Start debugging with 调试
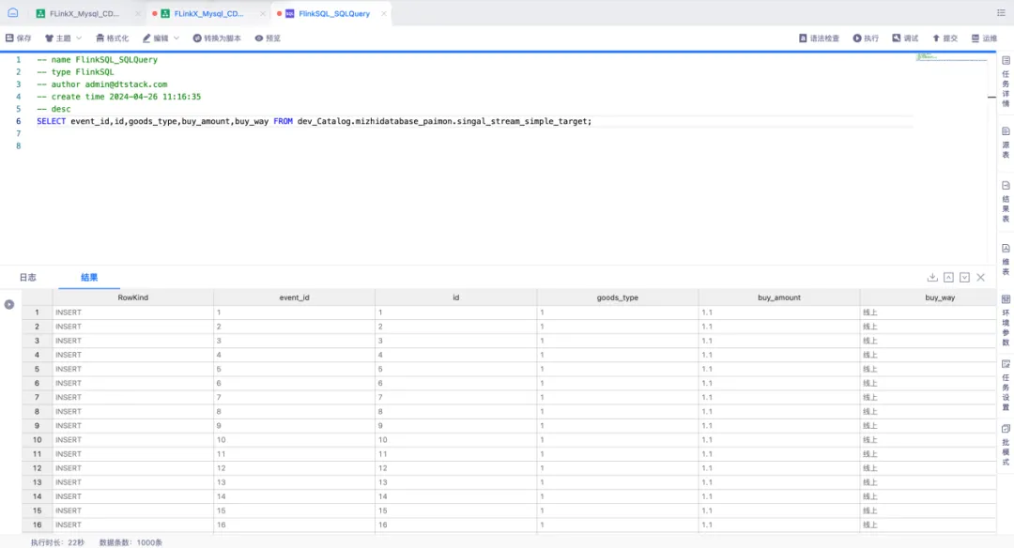Viewport: 1014px width, 548px height. 905,38
